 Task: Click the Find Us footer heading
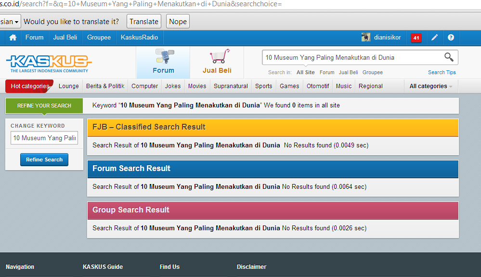pos(169,267)
